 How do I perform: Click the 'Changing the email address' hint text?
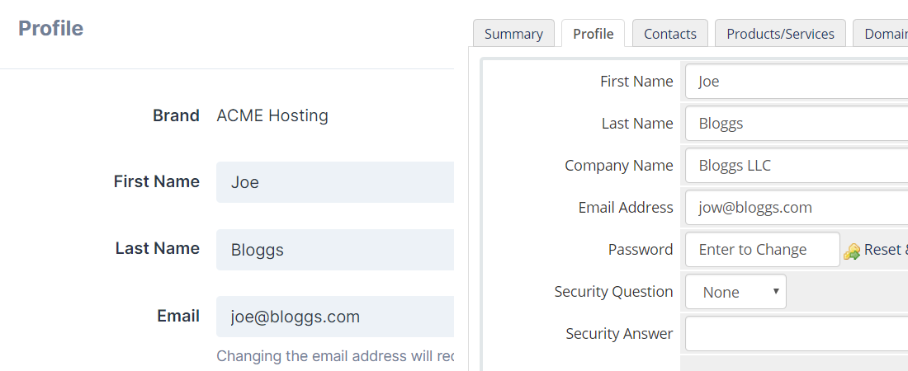click(x=335, y=356)
